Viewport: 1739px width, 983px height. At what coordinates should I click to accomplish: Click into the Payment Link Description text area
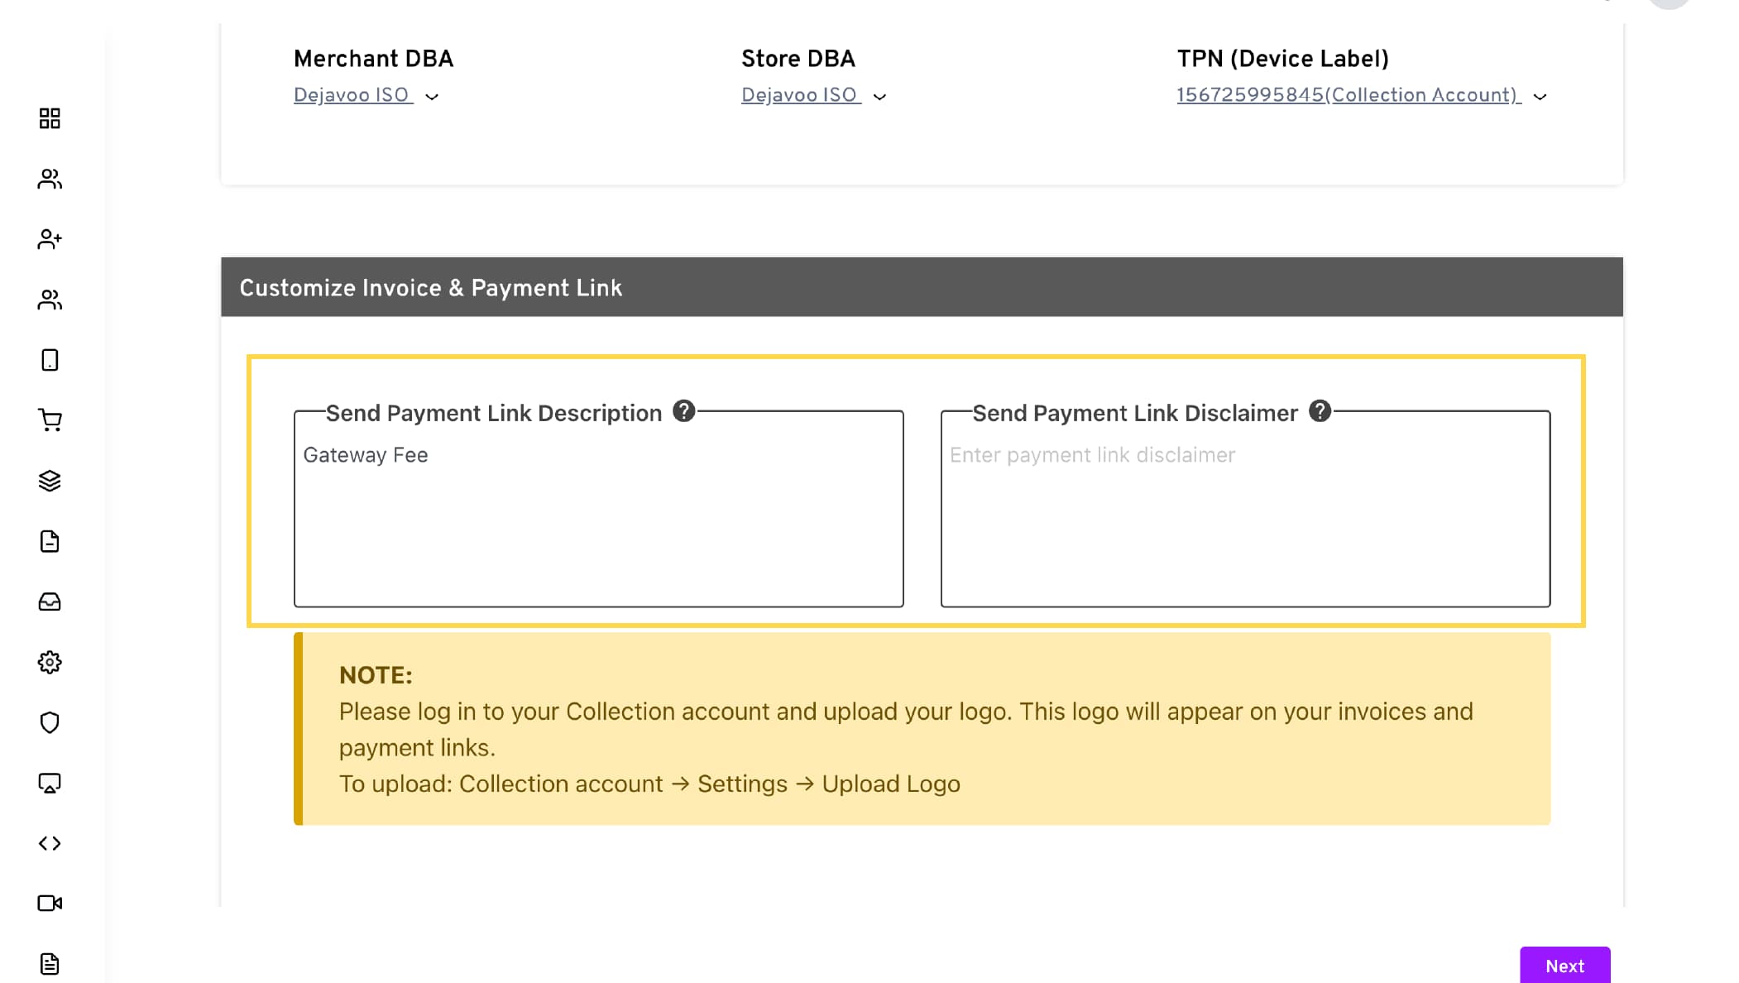coord(598,521)
